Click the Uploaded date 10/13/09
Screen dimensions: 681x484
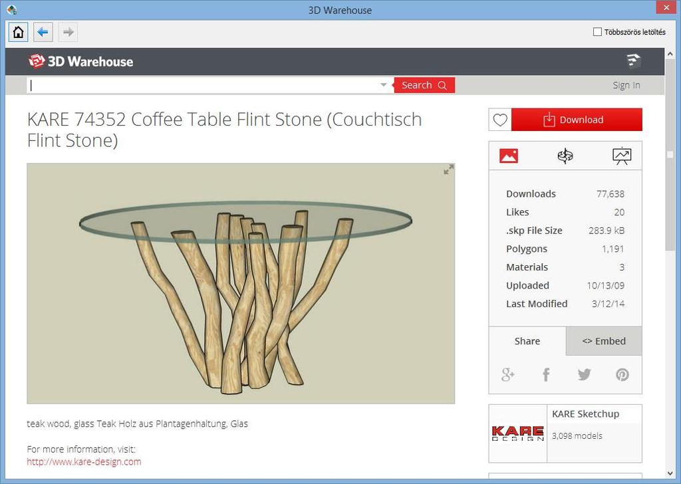[x=605, y=286]
